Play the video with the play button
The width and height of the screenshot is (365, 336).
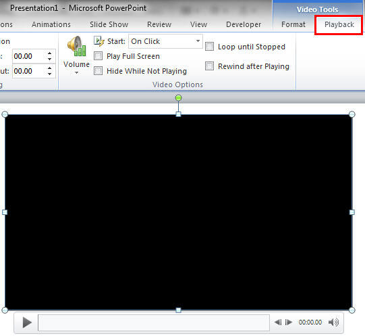[x=27, y=322]
